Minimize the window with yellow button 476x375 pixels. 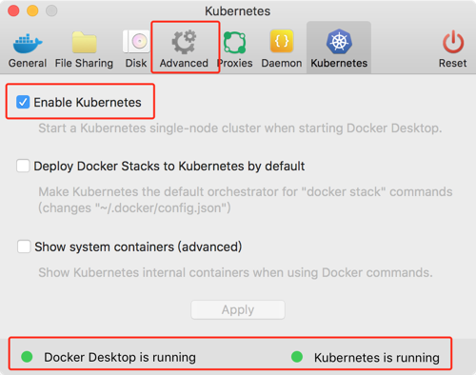[x=32, y=10]
